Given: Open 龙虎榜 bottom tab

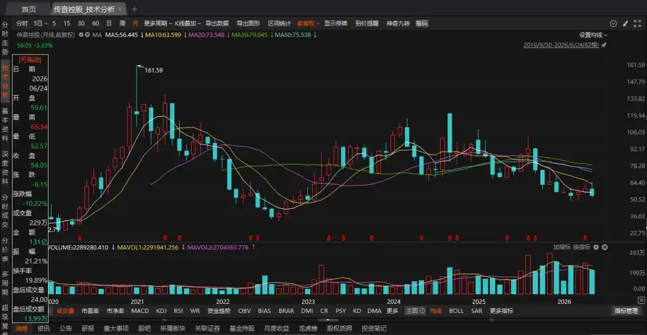Looking at the screenshot, I should pyautogui.click(x=307, y=328).
